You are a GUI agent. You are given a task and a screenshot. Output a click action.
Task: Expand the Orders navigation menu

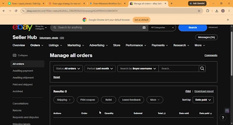pos(37,45)
